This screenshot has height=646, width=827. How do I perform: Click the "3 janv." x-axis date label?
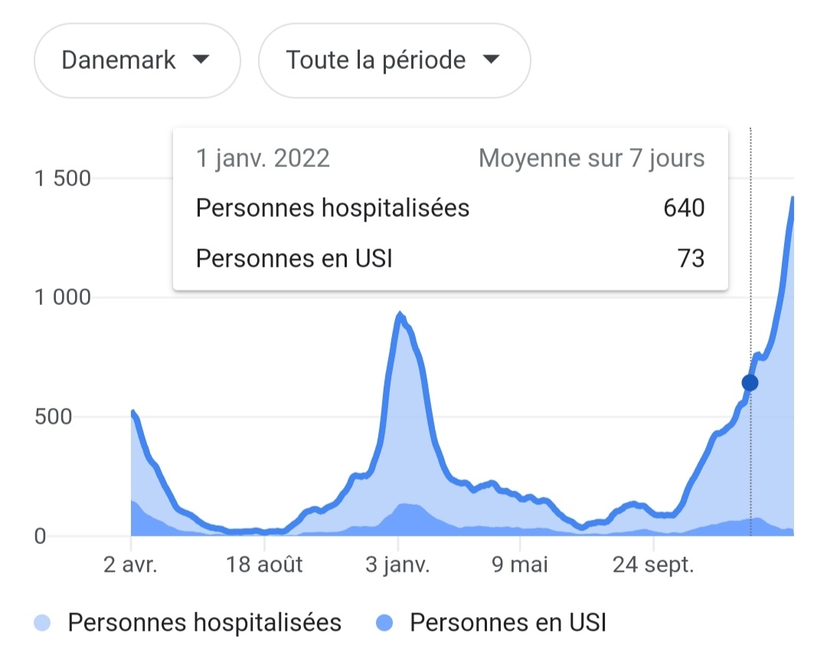[398, 566]
